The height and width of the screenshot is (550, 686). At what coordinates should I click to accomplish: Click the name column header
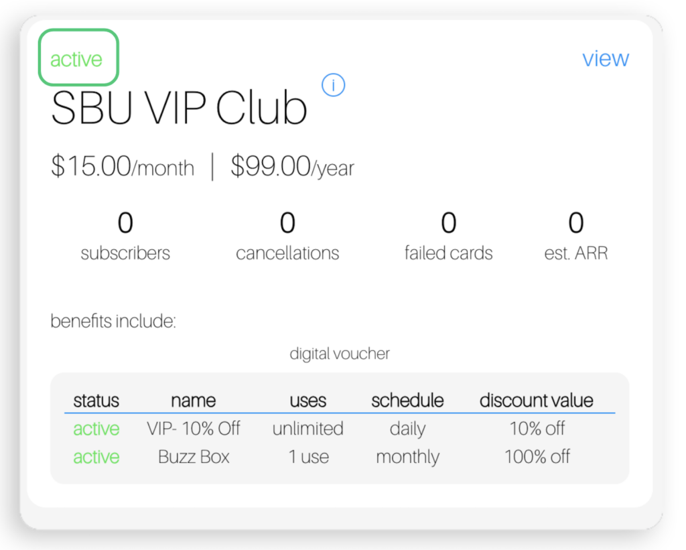pyautogui.click(x=194, y=400)
